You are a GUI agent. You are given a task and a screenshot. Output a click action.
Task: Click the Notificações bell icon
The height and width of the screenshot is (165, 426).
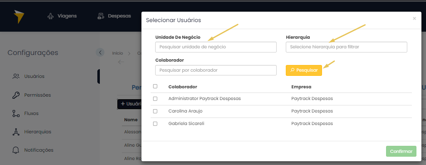point(16,150)
